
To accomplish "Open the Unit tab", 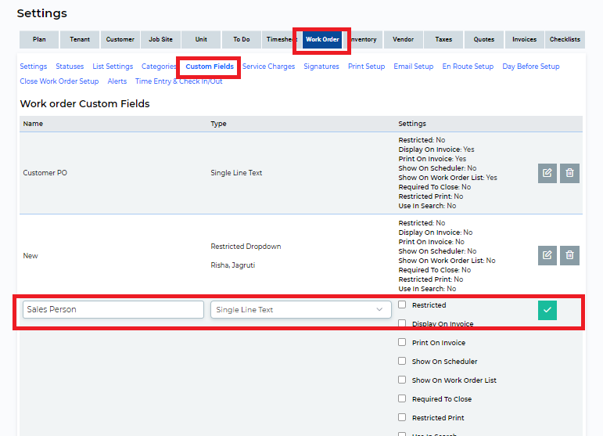I will click(x=201, y=39).
